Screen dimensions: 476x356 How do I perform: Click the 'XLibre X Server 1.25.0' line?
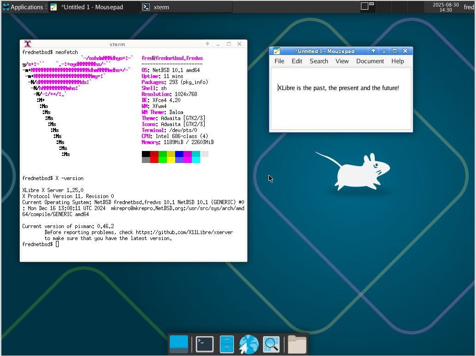point(53,190)
